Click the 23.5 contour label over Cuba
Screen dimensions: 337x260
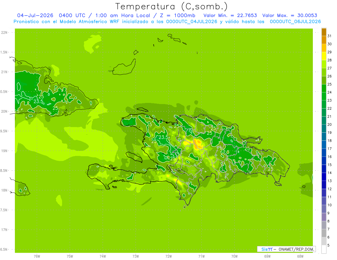(x=38, y=102)
